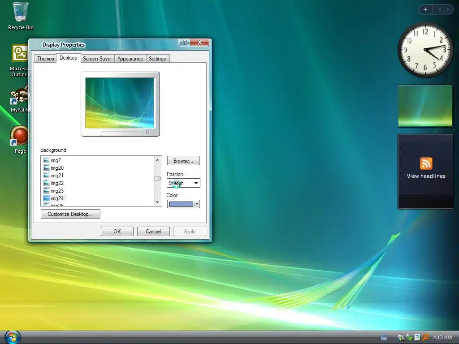459x344 pixels.
Task: Open Customize Desktop... dialog
Action: (70, 214)
